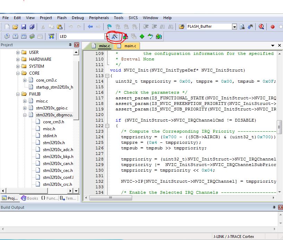283x240 pixels.
Task: Open the LED target dropdown arrow
Action: [x=107, y=36]
